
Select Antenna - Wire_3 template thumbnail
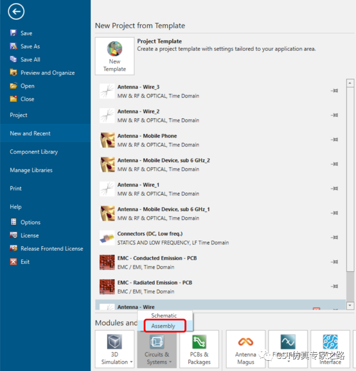107,91
